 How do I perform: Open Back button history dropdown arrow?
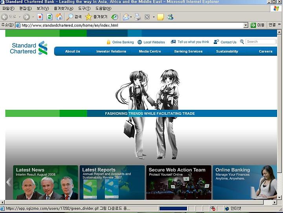(x=20, y=17)
